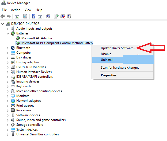This screenshot has width=167, height=141.
Task: Click Uninstall device toolbar icon with red X
Action: [63, 16]
